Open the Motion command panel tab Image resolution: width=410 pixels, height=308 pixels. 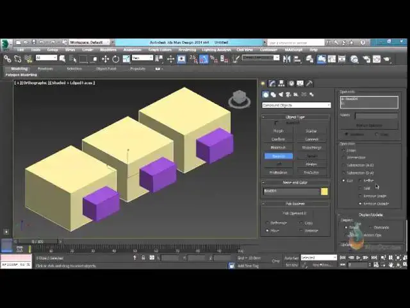(x=291, y=83)
